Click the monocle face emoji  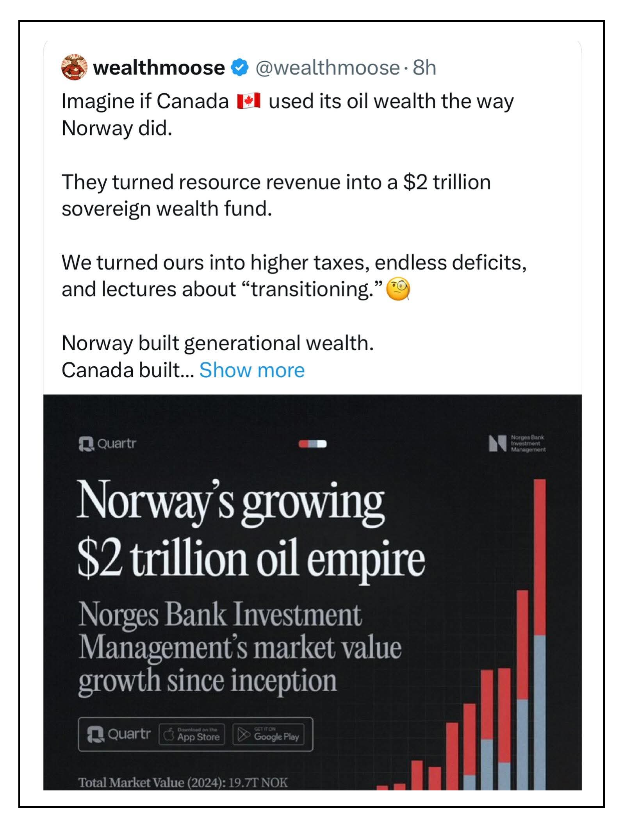pyautogui.click(x=398, y=289)
